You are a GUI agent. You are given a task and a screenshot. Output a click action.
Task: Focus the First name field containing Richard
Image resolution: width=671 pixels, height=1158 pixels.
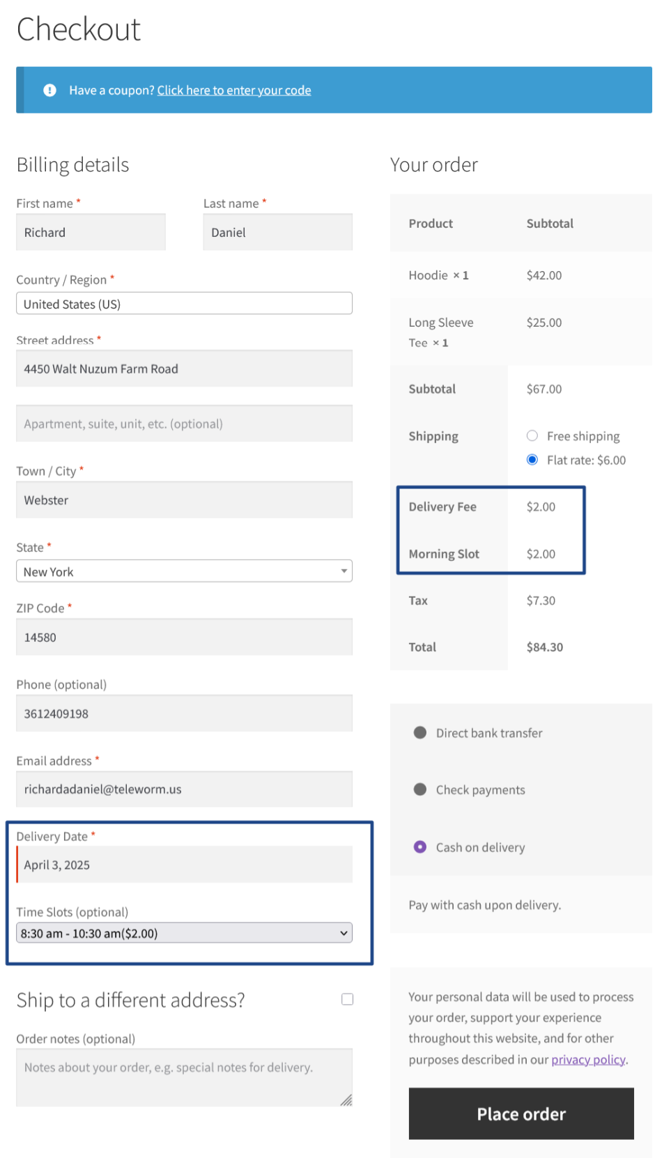pos(91,232)
